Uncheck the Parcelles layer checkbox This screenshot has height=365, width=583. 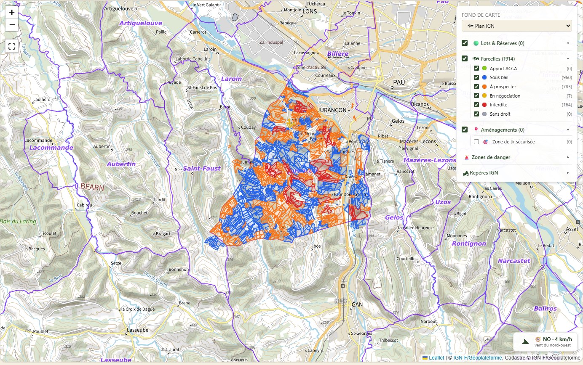[465, 58]
